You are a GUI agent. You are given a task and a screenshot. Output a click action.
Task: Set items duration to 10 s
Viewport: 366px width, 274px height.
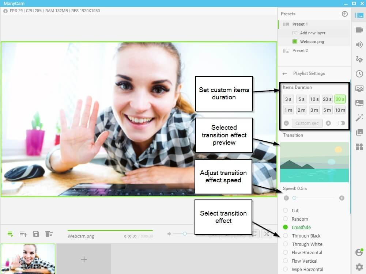tap(314, 99)
